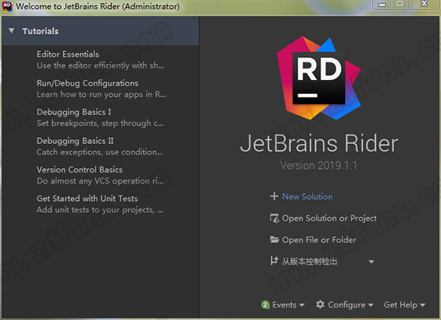Close the Welcome to JetBrains Rider window

click(x=424, y=4)
